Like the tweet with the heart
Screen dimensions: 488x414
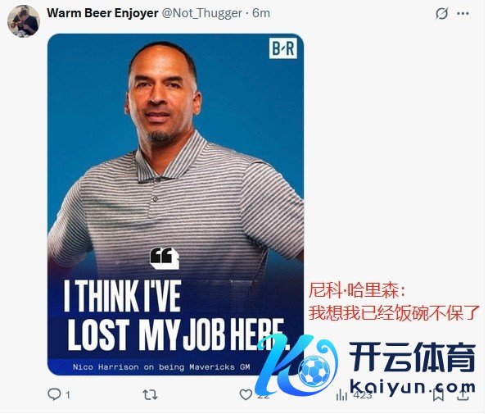pos(246,394)
